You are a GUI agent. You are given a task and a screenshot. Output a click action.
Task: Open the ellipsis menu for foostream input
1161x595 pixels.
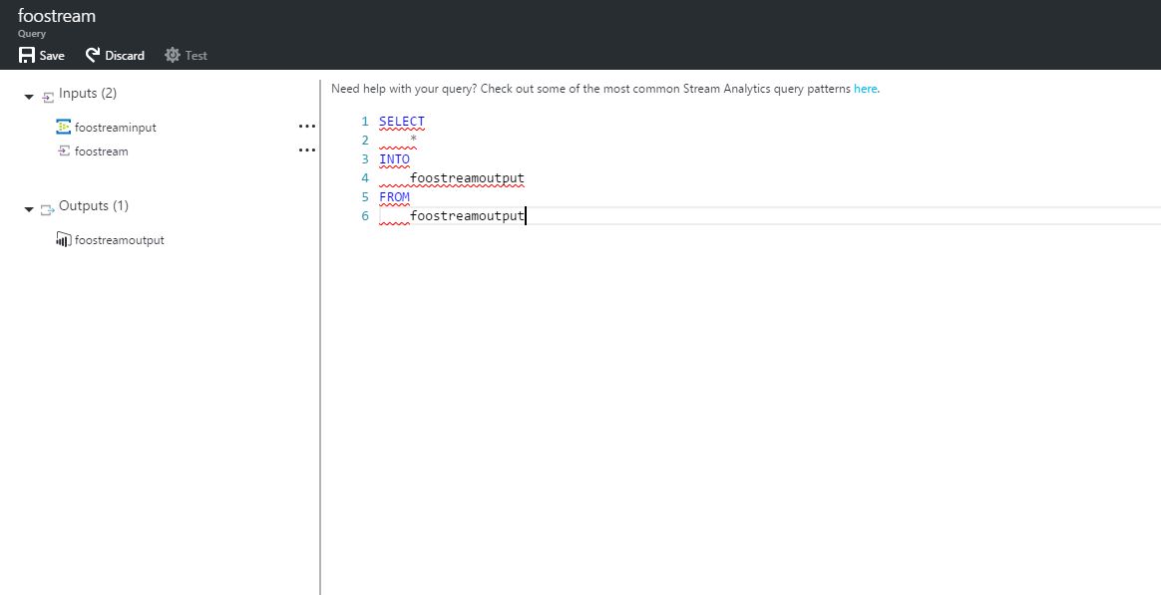point(306,150)
